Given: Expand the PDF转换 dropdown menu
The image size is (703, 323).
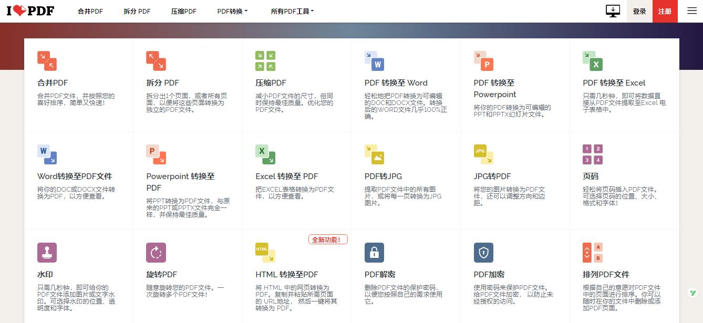Looking at the screenshot, I should pos(232,11).
